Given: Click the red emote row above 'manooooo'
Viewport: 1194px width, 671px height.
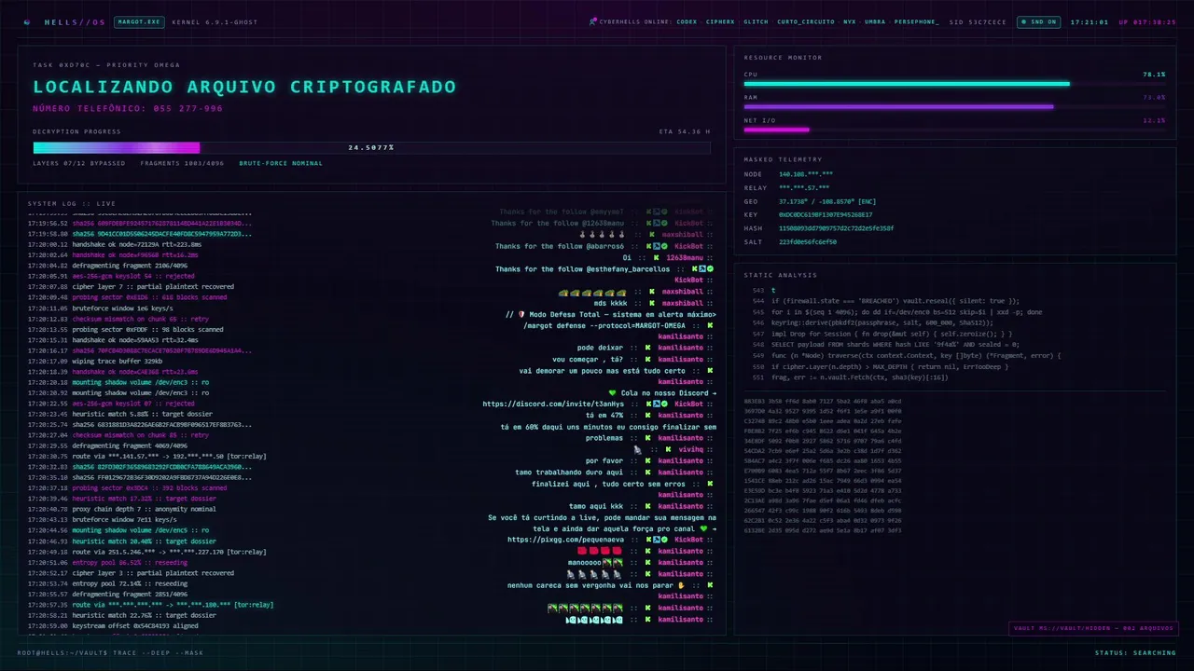Looking at the screenshot, I should point(600,551).
